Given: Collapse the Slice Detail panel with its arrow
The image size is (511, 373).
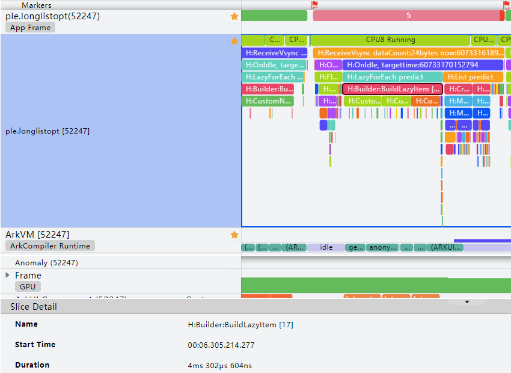Looking at the screenshot, I should [467, 302].
